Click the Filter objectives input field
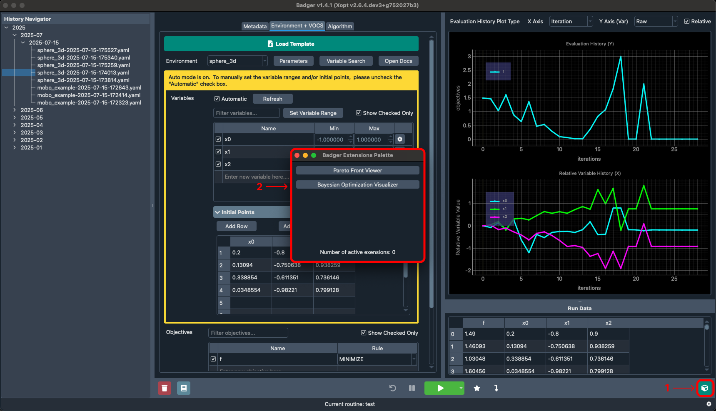716x411 pixels. tap(248, 333)
